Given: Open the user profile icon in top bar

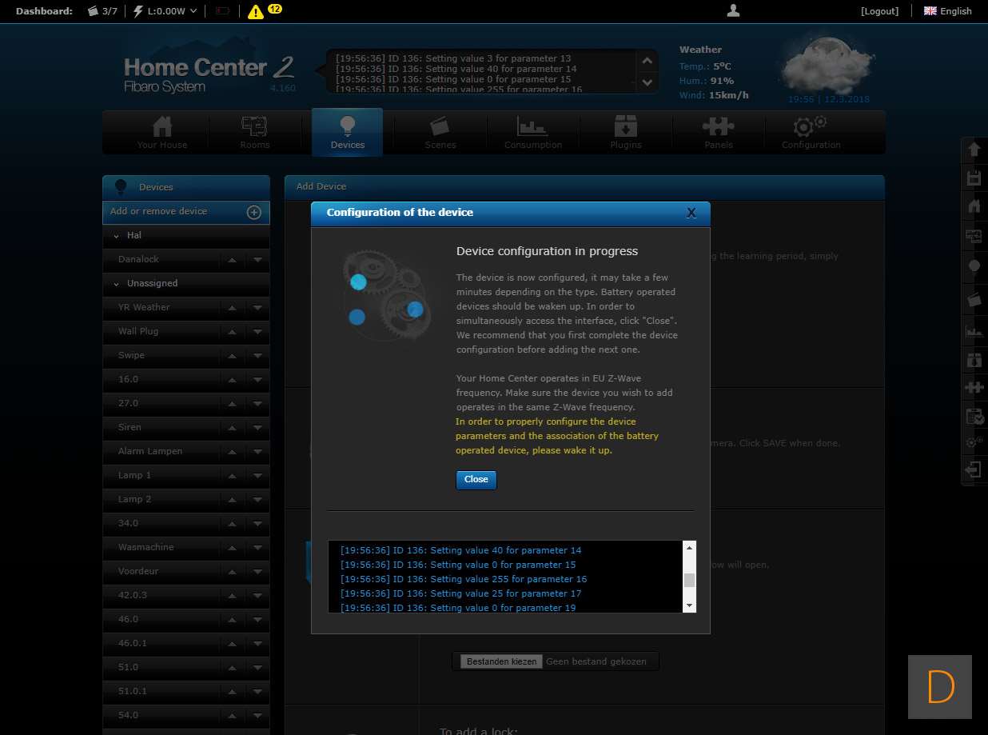Looking at the screenshot, I should (x=733, y=10).
